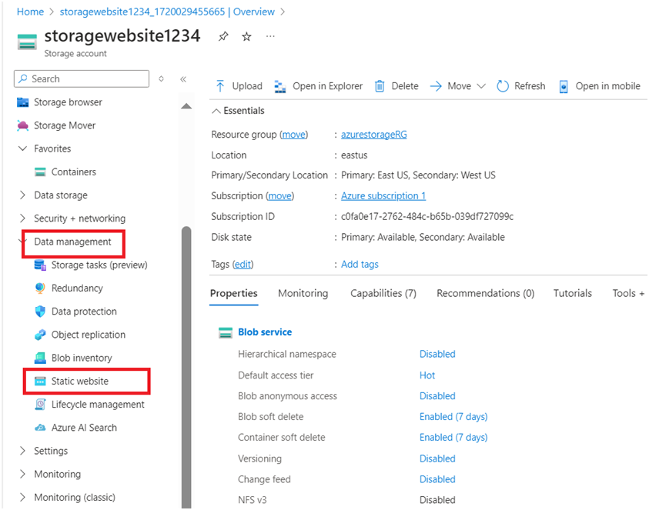Open the Recommendations (0) tab

coord(486,293)
